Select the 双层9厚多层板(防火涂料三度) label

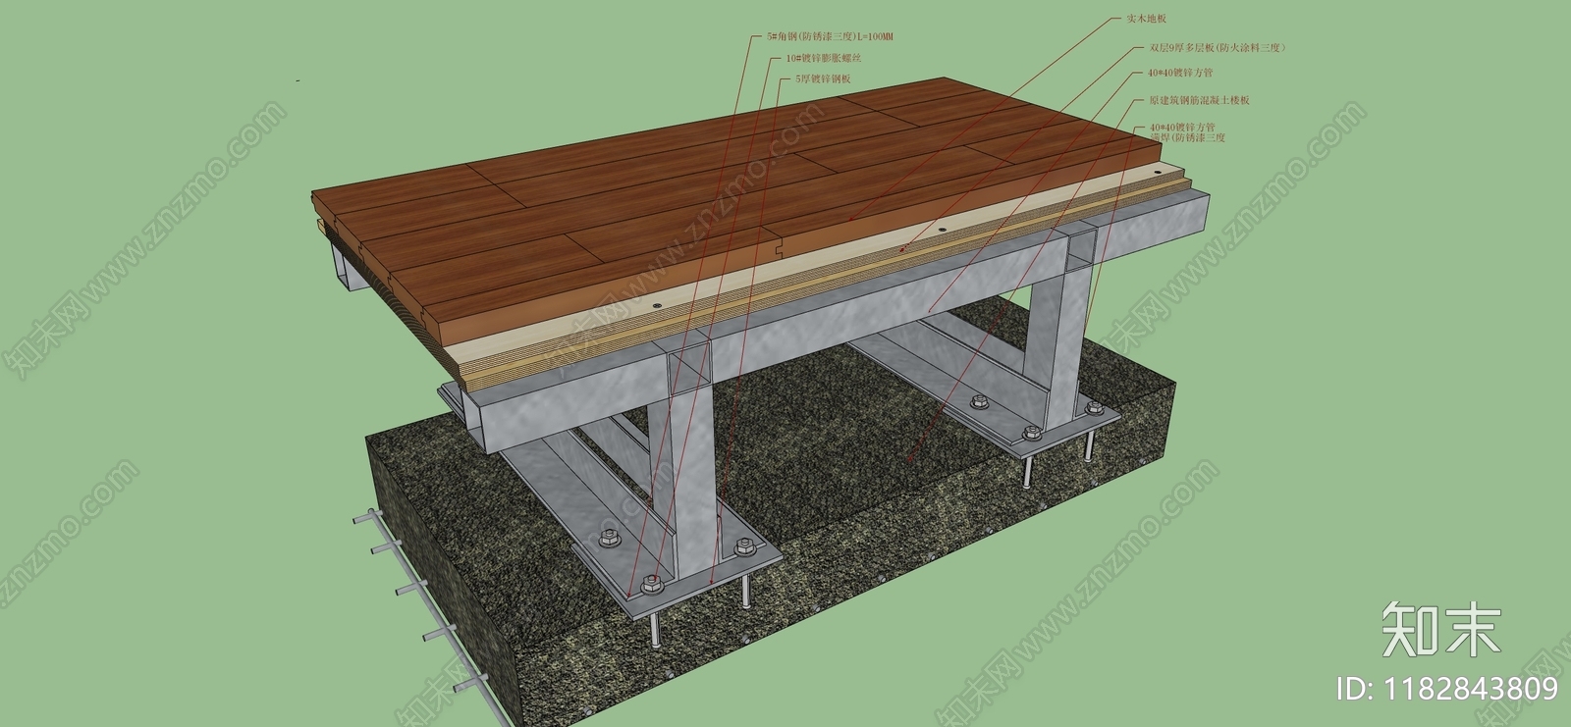(x=1217, y=47)
